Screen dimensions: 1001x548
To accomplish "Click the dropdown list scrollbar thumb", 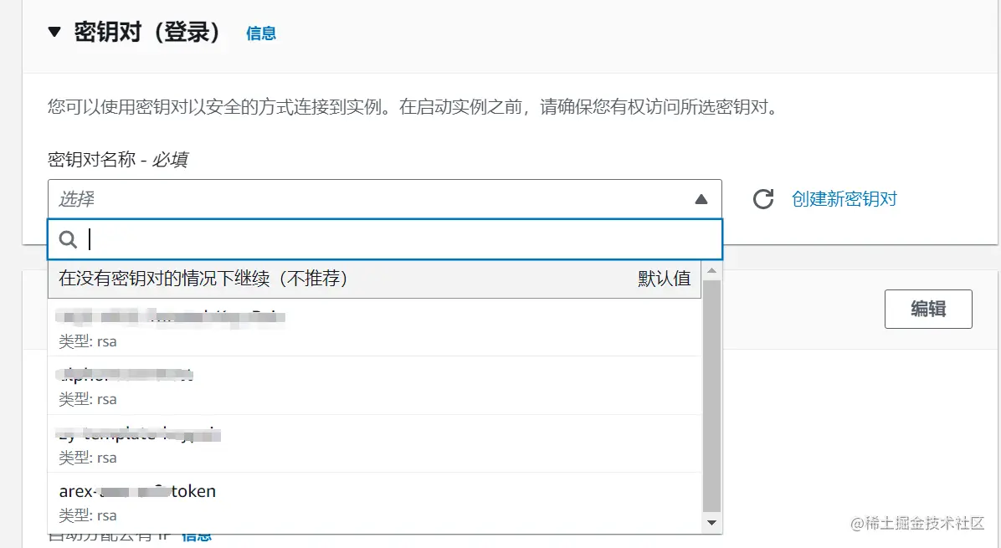I will pyautogui.click(x=712, y=393).
